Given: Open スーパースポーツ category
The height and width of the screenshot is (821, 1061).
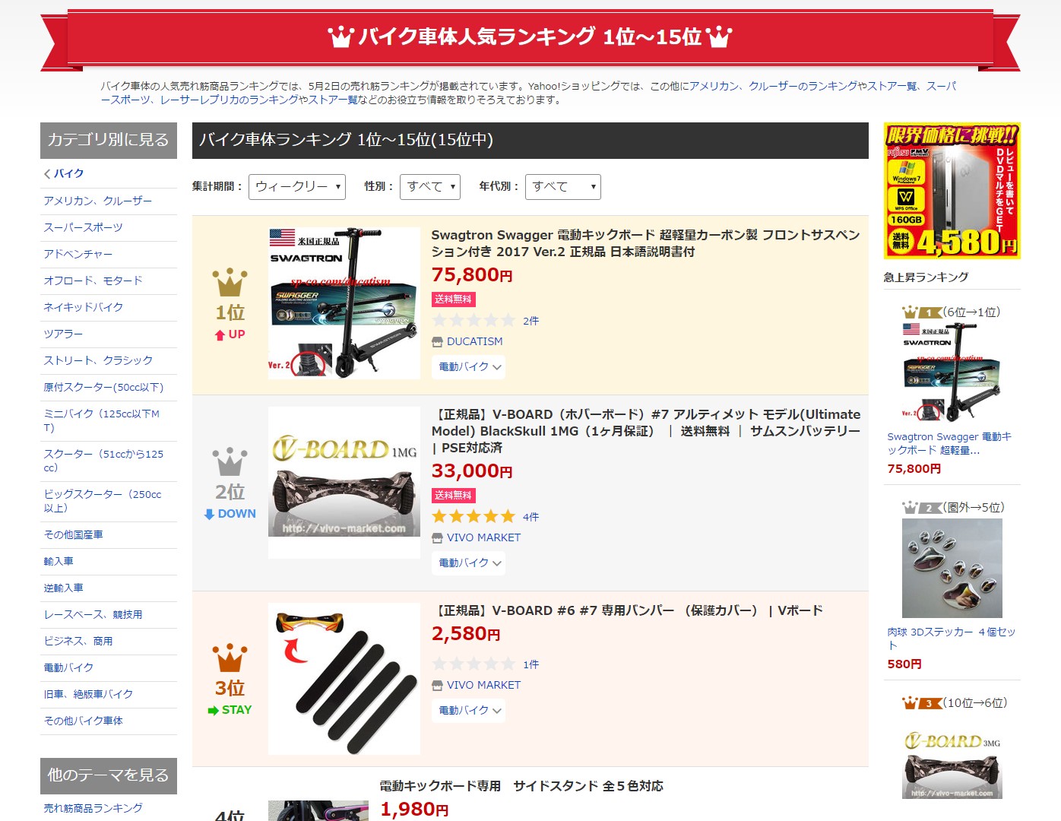Looking at the screenshot, I should (83, 228).
